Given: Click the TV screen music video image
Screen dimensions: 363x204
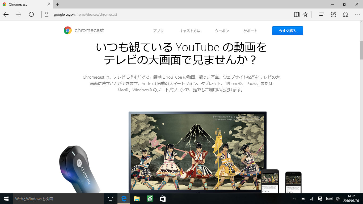Looking at the screenshot, I should pyautogui.click(x=197, y=151).
